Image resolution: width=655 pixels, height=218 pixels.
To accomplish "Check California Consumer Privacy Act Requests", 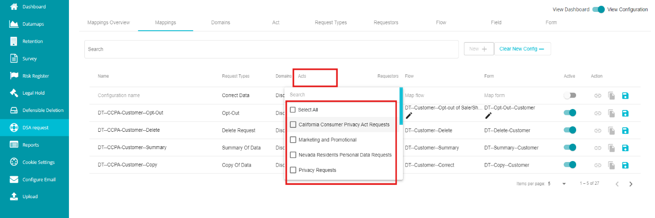I will [293, 124].
